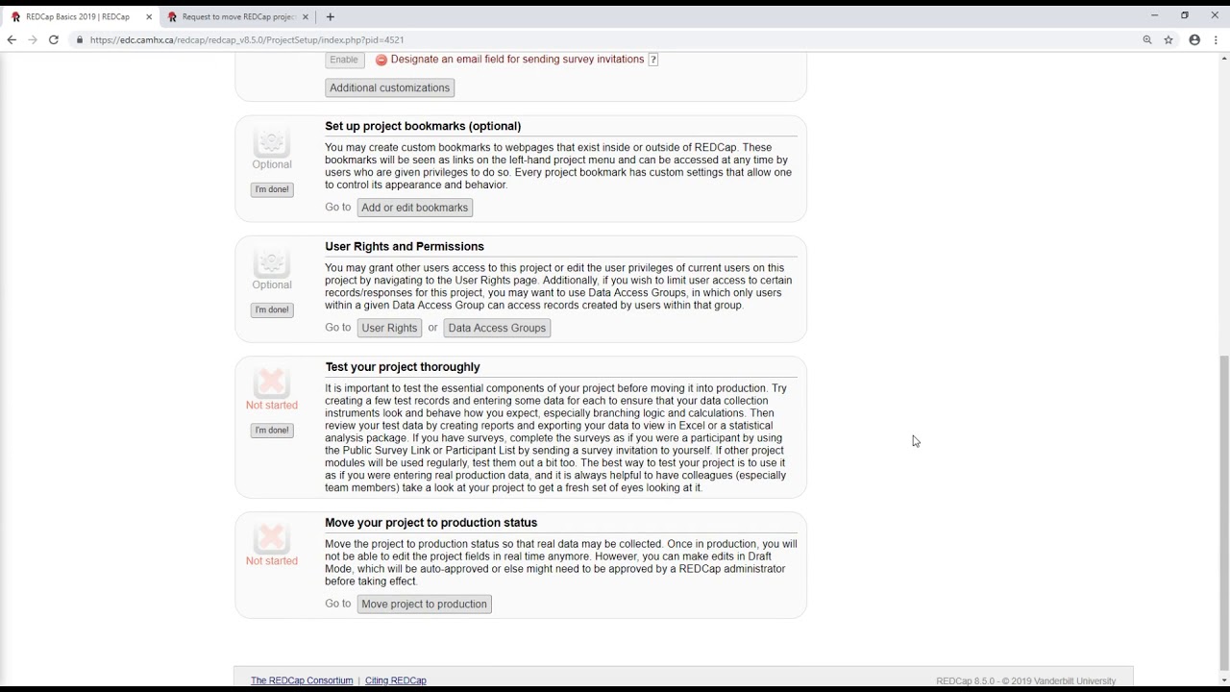Viewport: 1230px width, 692px height.
Task: Mark User Rights step as I'm done
Action: click(x=272, y=309)
